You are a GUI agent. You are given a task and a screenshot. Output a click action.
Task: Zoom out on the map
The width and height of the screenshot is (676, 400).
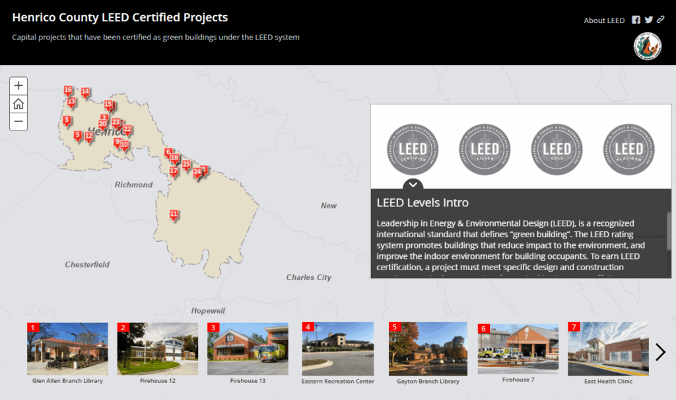(18, 121)
